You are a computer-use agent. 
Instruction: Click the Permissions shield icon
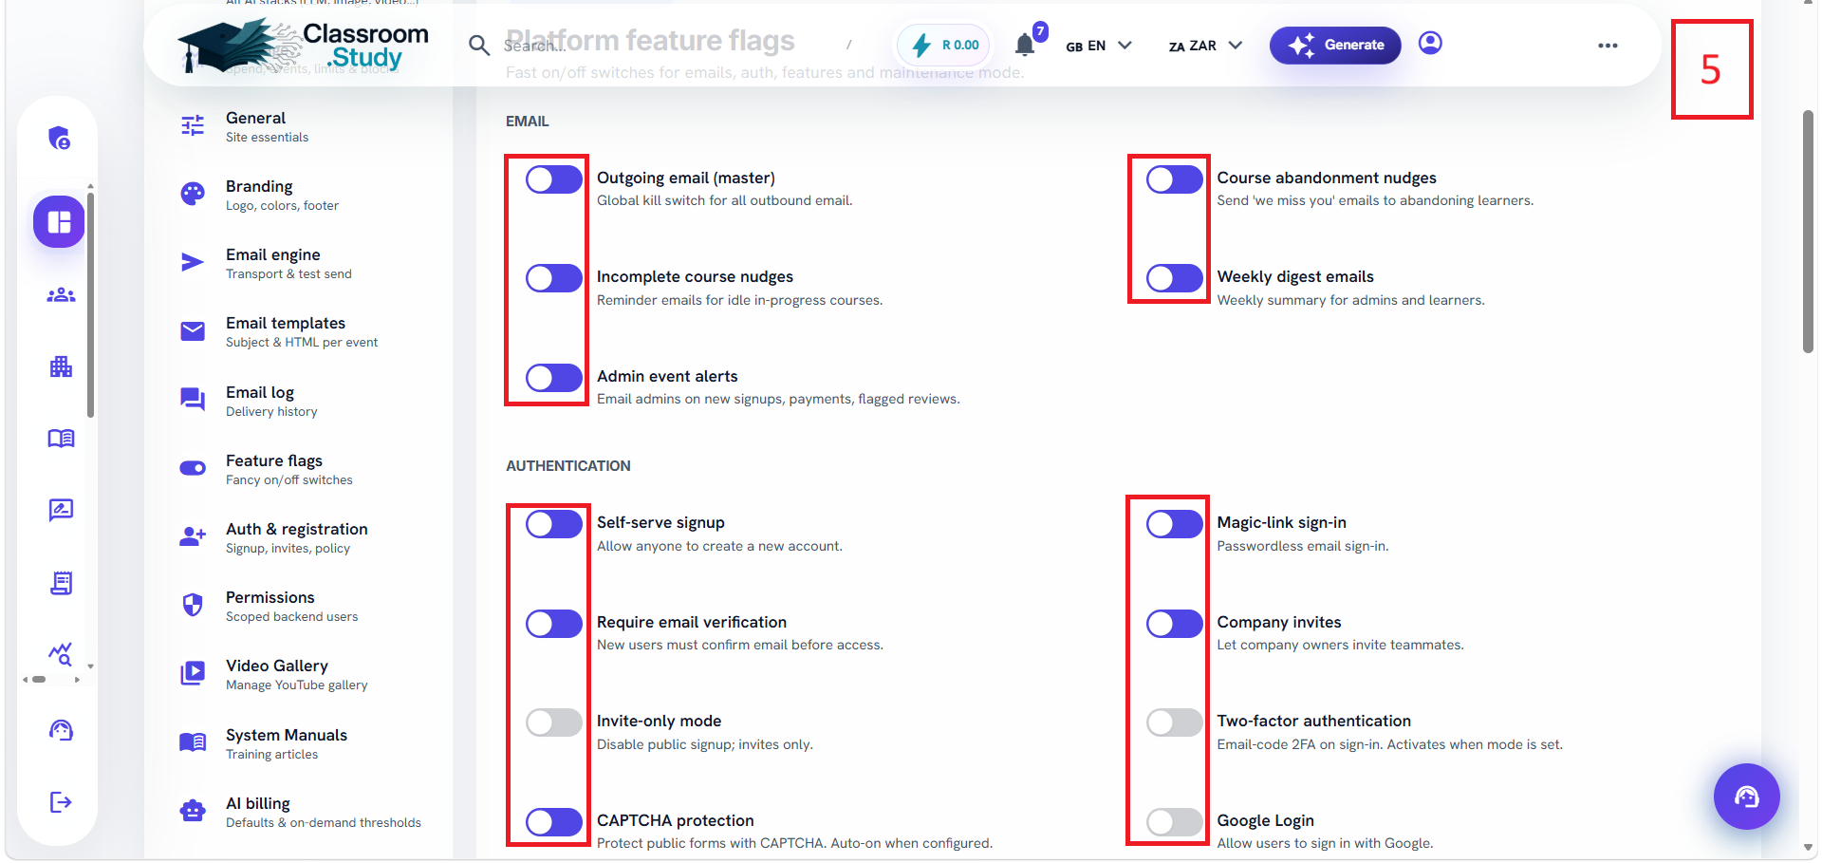tap(193, 606)
